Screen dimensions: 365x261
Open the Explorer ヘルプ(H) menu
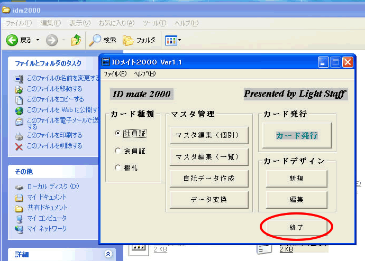tap(186, 23)
